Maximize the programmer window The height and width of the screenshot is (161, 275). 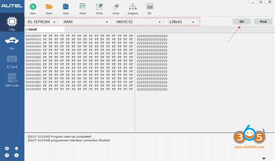tap(261, 2)
